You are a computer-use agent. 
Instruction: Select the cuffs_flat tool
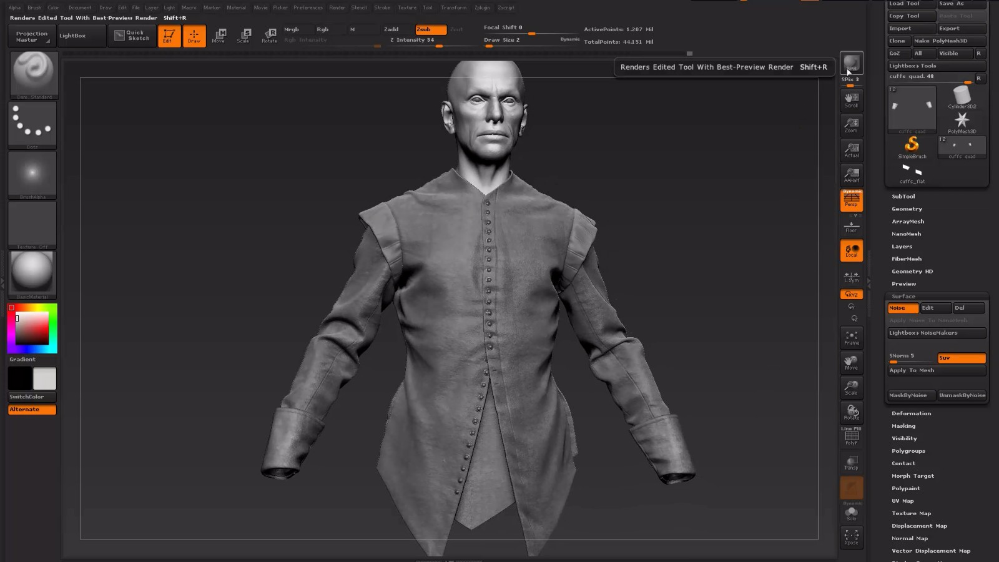pyautogui.click(x=912, y=172)
